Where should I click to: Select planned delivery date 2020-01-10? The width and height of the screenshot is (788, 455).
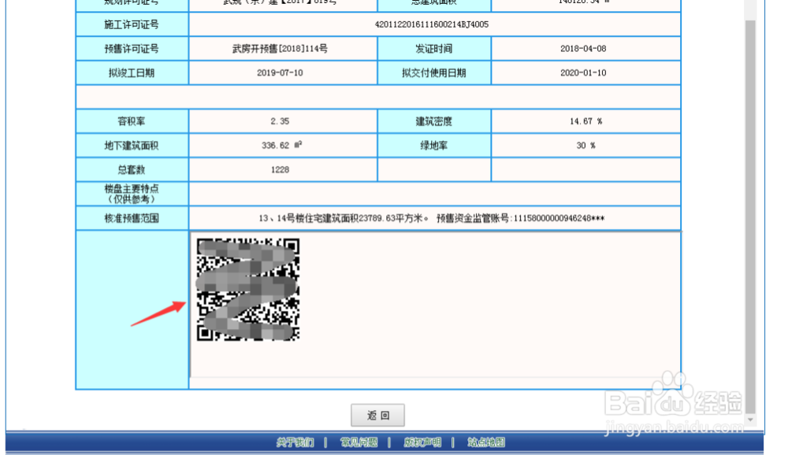coord(583,73)
